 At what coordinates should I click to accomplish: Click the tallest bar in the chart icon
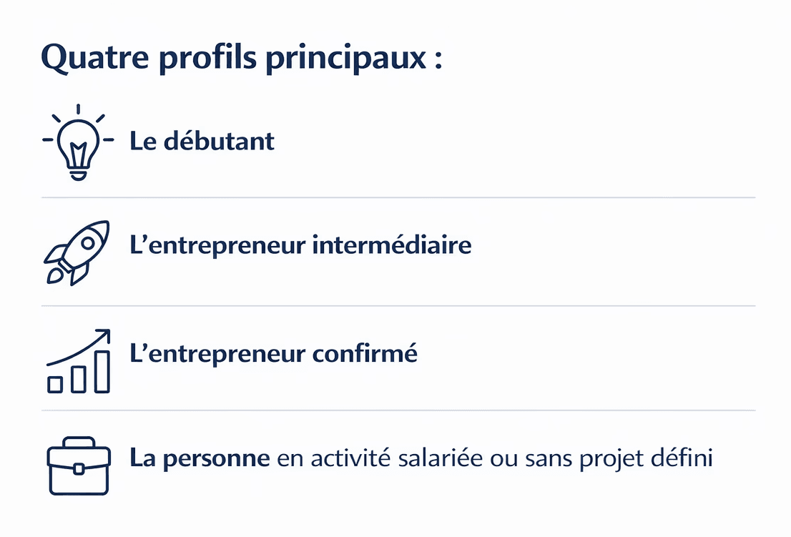tap(102, 372)
